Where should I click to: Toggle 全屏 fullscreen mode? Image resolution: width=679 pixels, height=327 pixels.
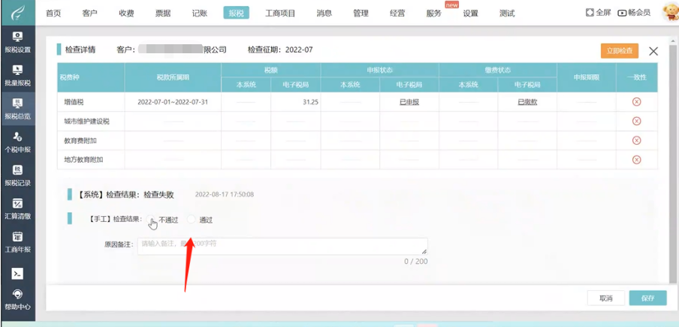click(598, 13)
